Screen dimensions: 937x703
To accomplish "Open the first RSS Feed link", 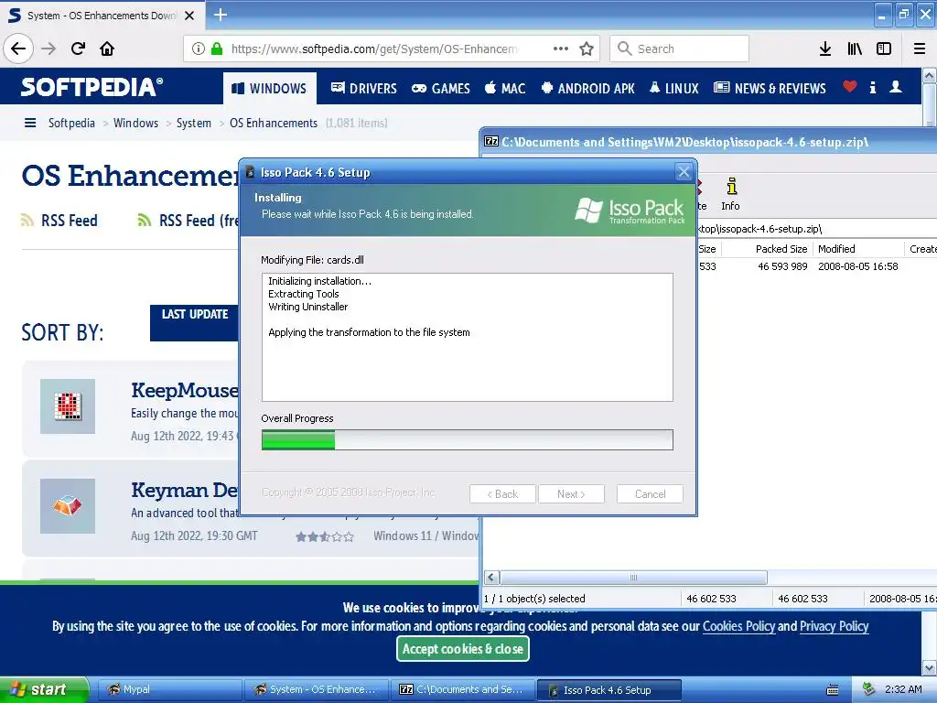I will [59, 221].
